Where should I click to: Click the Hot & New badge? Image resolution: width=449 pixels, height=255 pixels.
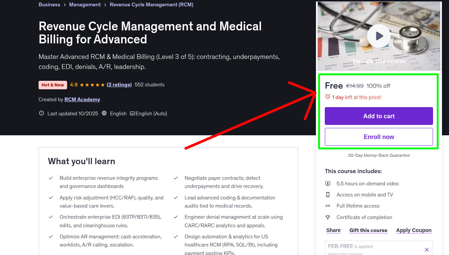tap(53, 85)
